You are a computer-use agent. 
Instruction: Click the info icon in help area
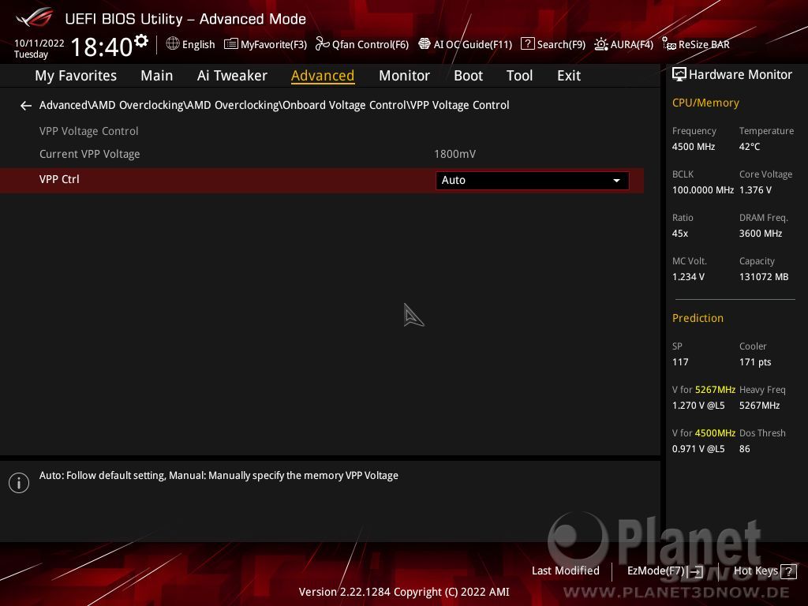(x=19, y=483)
